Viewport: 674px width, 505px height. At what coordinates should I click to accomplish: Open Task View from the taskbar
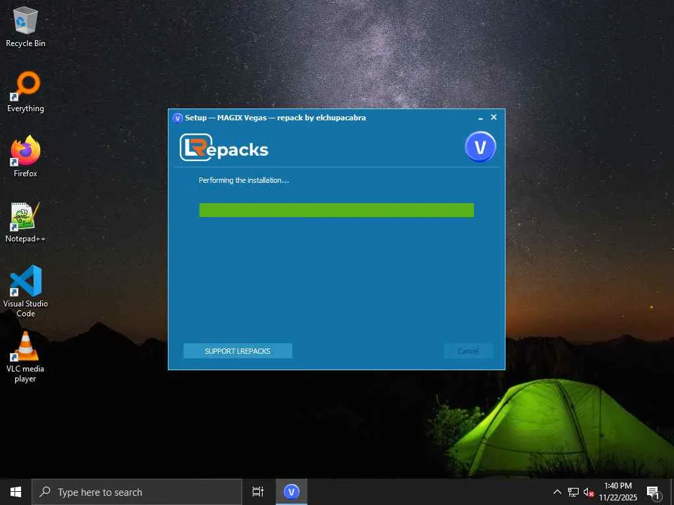tap(258, 492)
